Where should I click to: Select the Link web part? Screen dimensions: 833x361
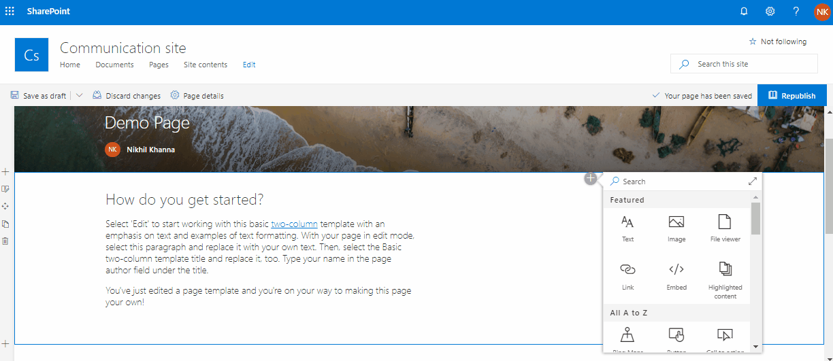click(x=628, y=276)
